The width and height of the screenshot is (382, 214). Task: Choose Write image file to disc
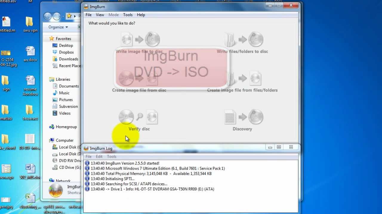pyautogui.click(x=139, y=43)
